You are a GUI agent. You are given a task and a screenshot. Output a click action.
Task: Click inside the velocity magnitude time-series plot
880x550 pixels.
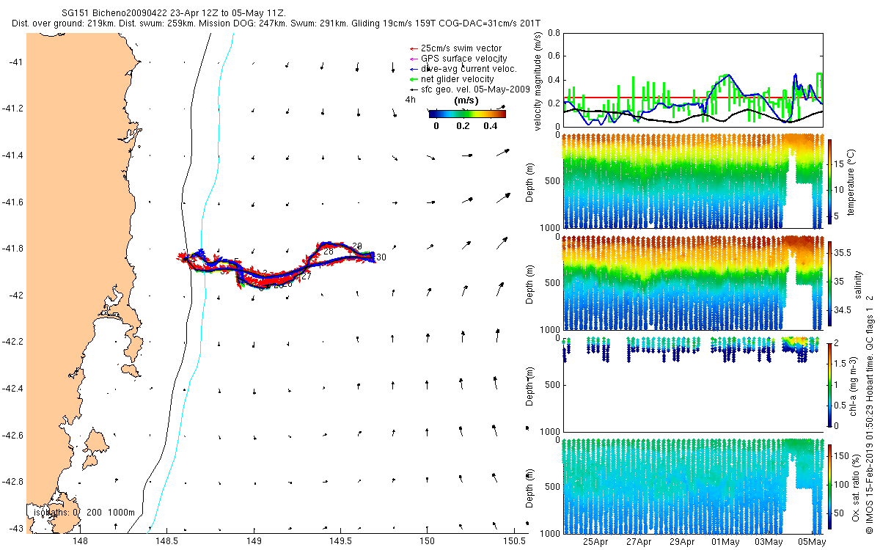click(x=693, y=81)
